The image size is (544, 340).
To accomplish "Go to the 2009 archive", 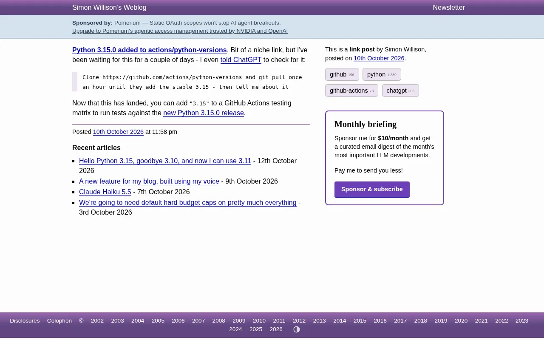I will tap(239, 321).
